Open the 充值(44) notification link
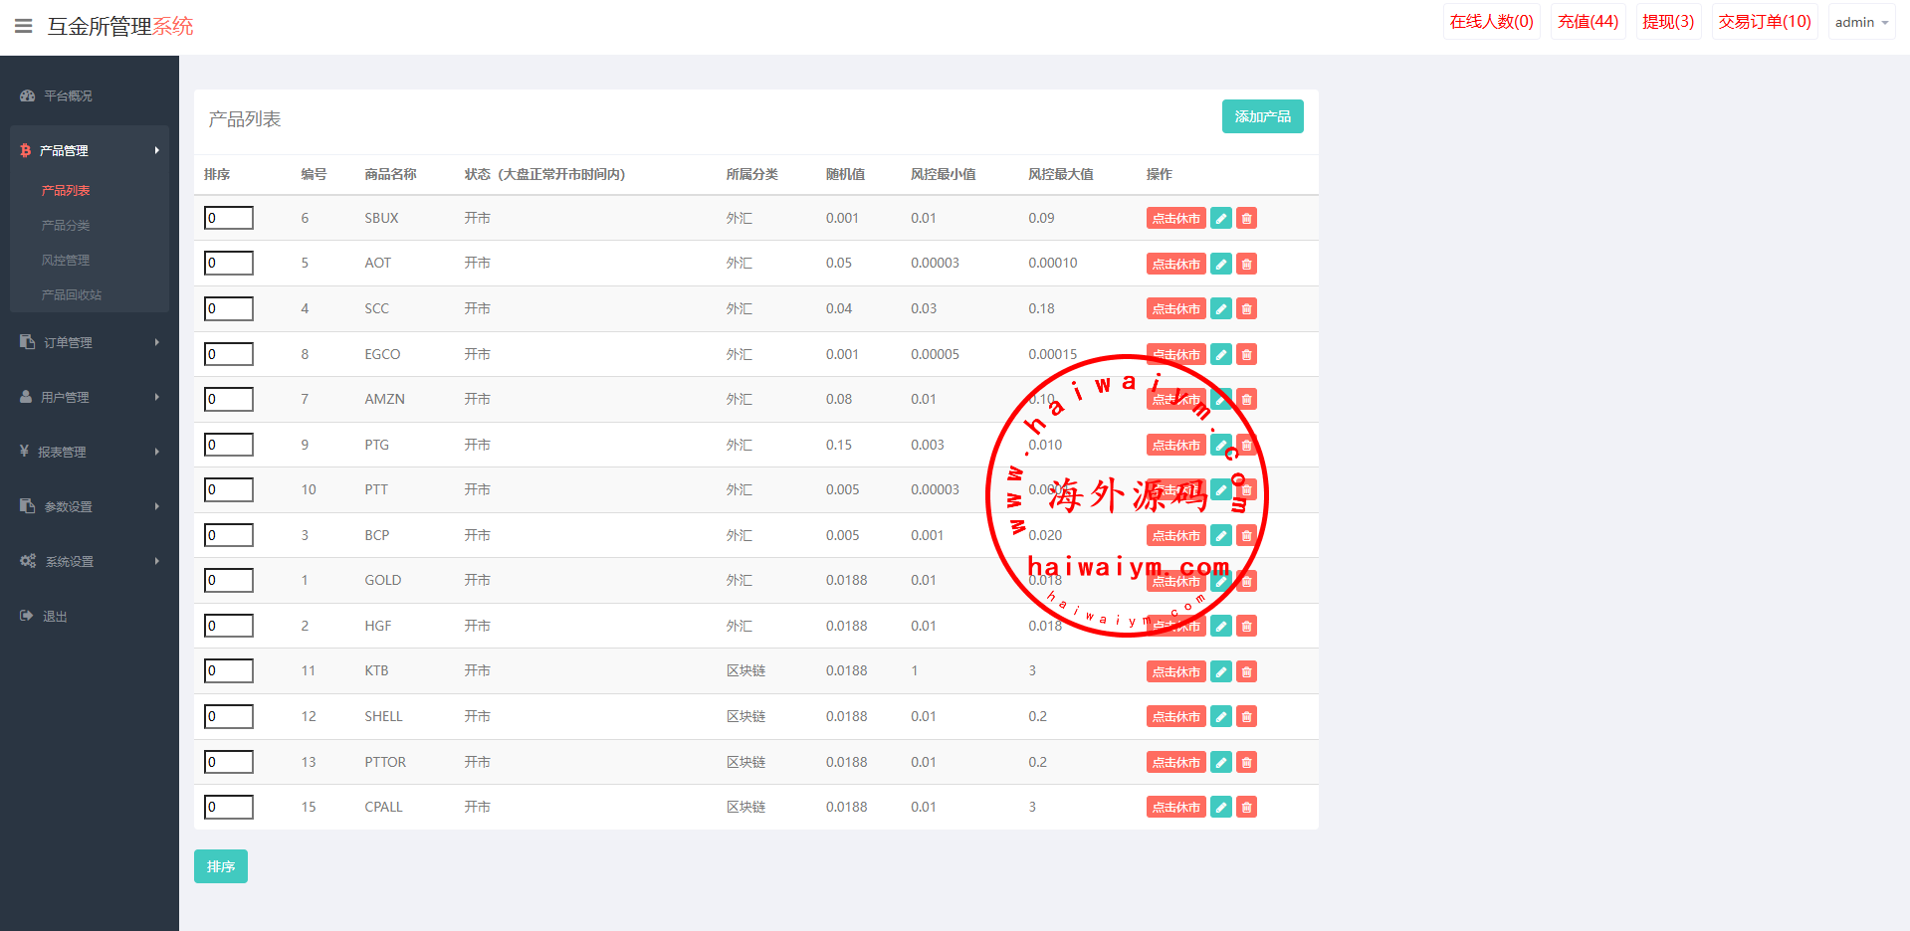1910x931 pixels. pos(1588,22)
